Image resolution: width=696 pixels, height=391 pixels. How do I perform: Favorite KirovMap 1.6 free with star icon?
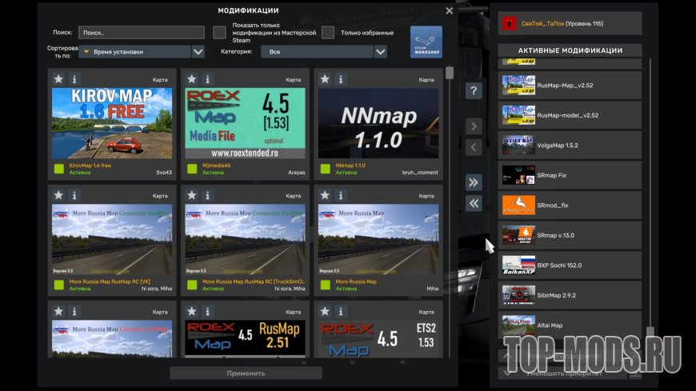coord(58,79)
